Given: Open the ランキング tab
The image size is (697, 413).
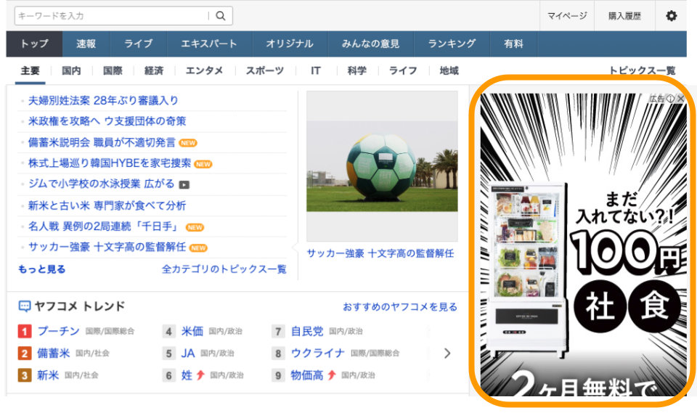Looking at the screenshot, I should 452,44.
